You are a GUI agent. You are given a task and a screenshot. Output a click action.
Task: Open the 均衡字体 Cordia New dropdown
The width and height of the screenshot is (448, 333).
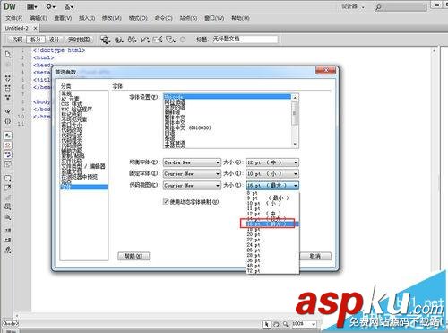(x=192, y=162)
